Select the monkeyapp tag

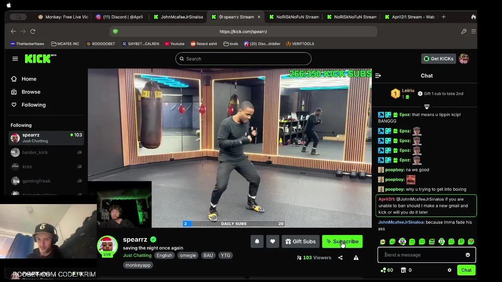click(138, 265)
